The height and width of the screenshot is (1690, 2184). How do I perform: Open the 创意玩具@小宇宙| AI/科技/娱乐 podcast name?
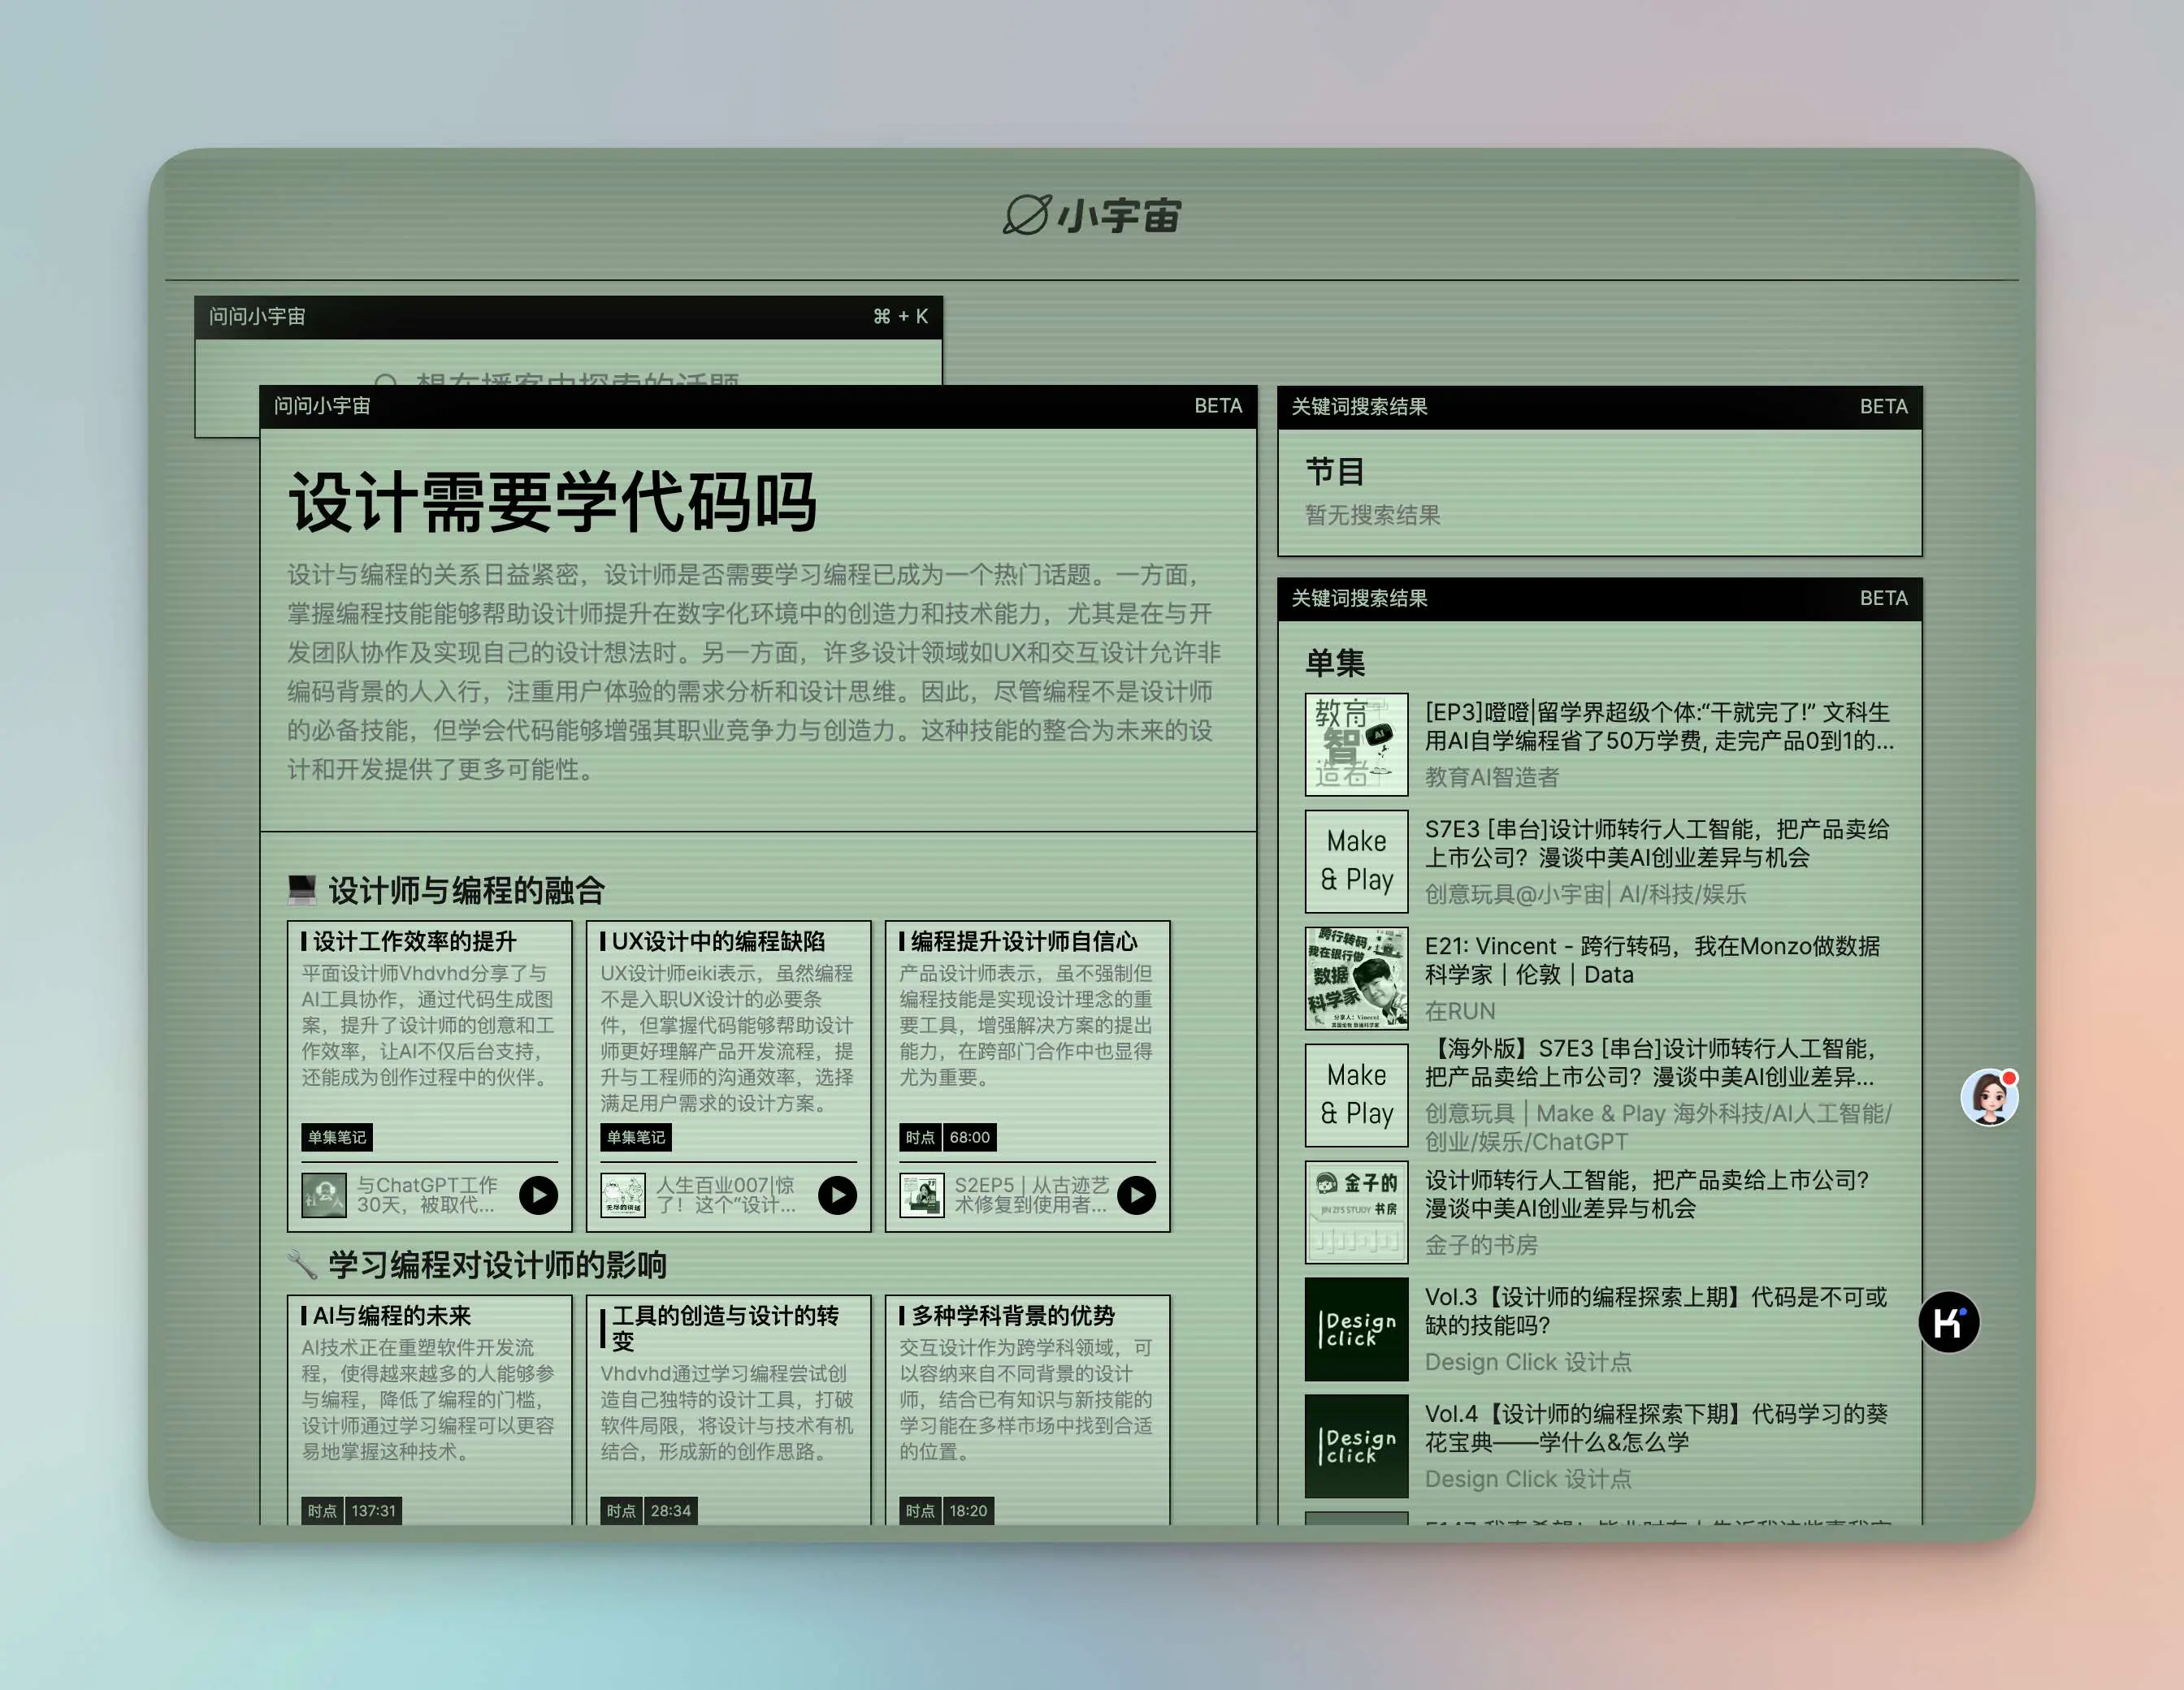click(x=1585, y=893)
